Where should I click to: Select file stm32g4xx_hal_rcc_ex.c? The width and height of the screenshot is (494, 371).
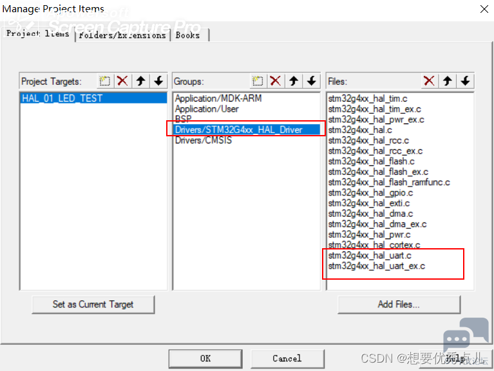[x=375, y=151]
